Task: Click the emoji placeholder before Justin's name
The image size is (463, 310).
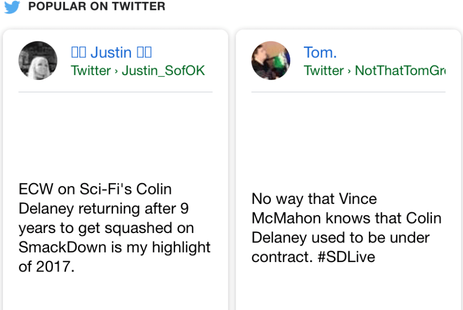Action: [x=79, y=52]
